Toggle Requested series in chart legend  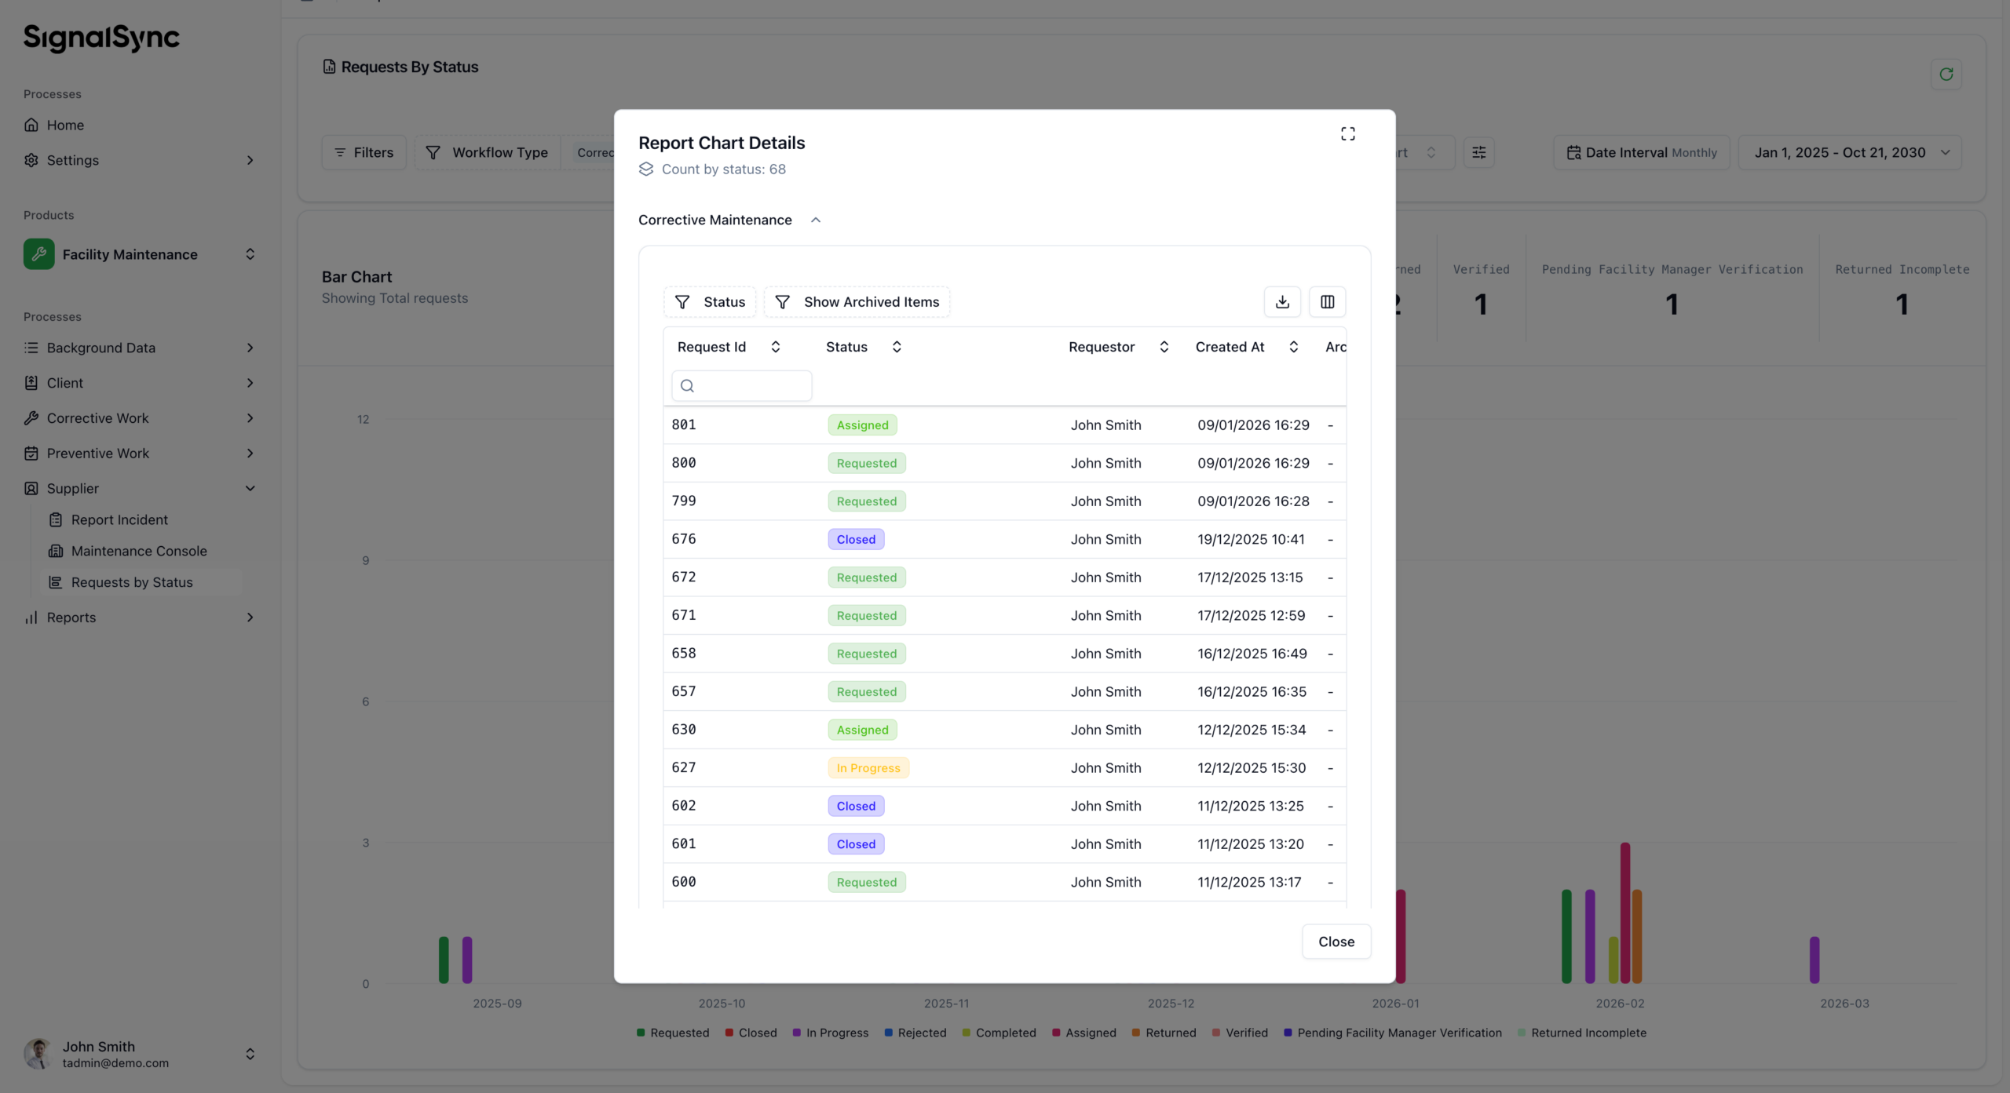[x=678, y=1033]
